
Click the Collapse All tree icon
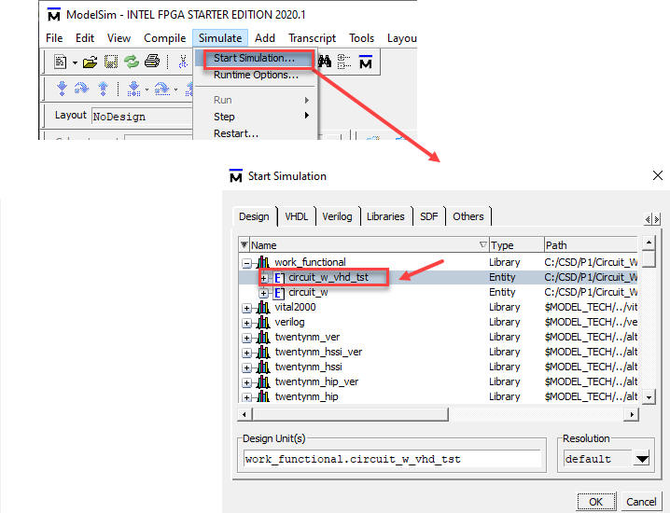pyautogui.click(x=344, y=62)
